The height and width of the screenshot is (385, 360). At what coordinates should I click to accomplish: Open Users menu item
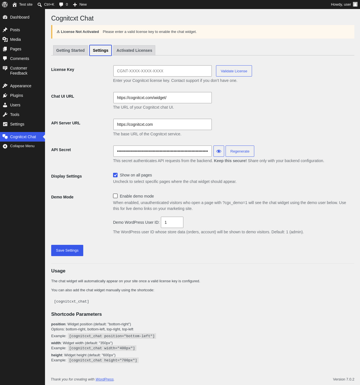pos(22,105)
